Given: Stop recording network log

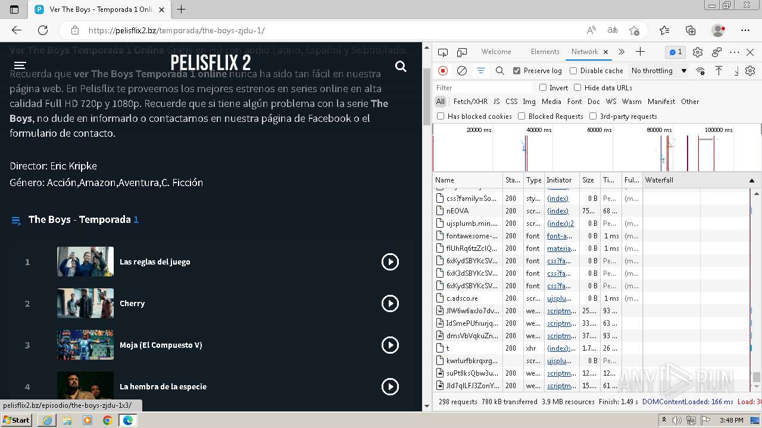Looking at the screenshot, I should click(443, 71).
